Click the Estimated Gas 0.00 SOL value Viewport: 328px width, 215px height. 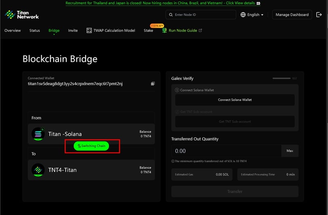[222, 175]
